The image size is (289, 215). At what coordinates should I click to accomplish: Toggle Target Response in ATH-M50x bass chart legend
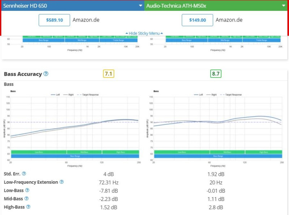click(231, 95)
